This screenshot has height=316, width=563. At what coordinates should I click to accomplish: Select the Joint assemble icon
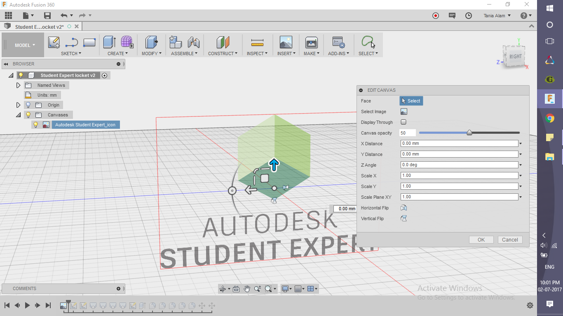(193, 42)
